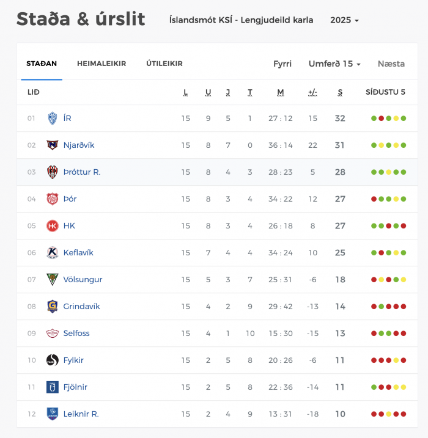Switch to the Heimaleikir tab

(x=101, y=64)
